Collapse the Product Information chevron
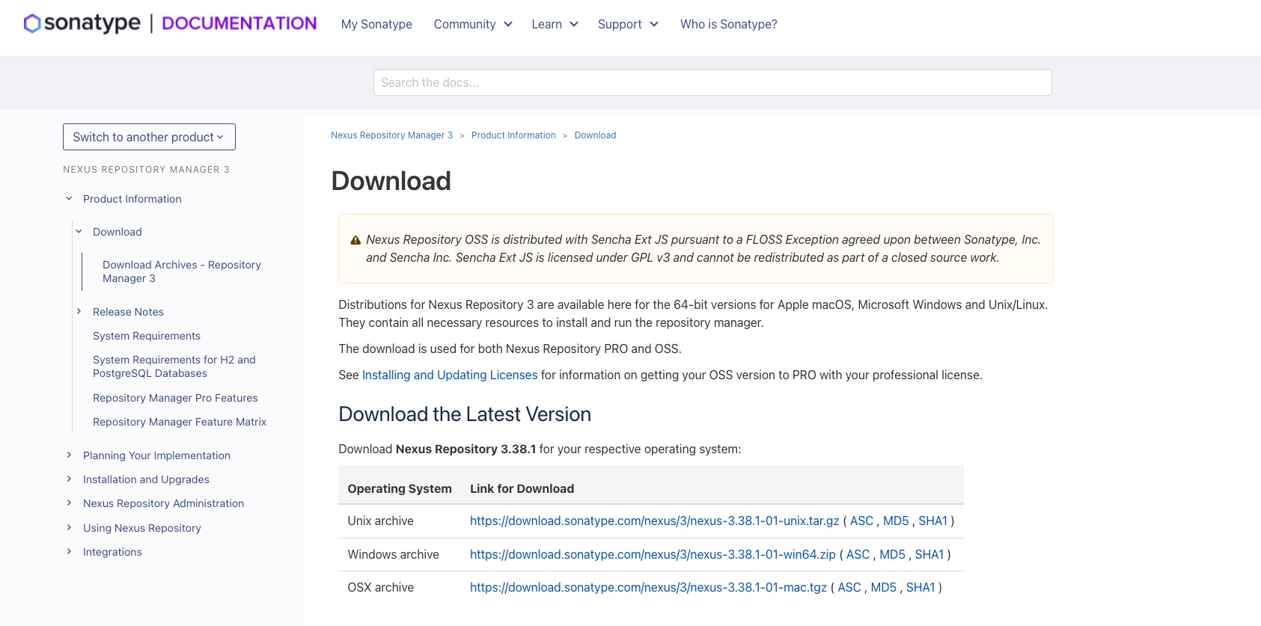This screenshot has width=1261, height=626. (x=69, y=199)
